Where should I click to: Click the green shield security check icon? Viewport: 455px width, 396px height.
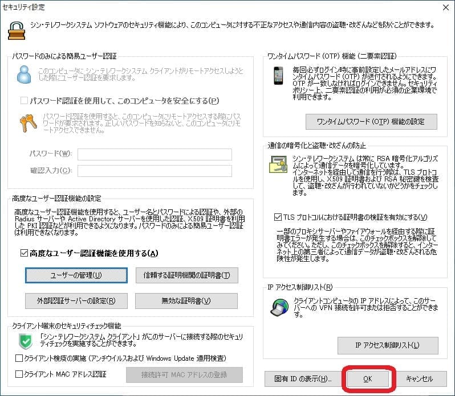click(25, 341)
